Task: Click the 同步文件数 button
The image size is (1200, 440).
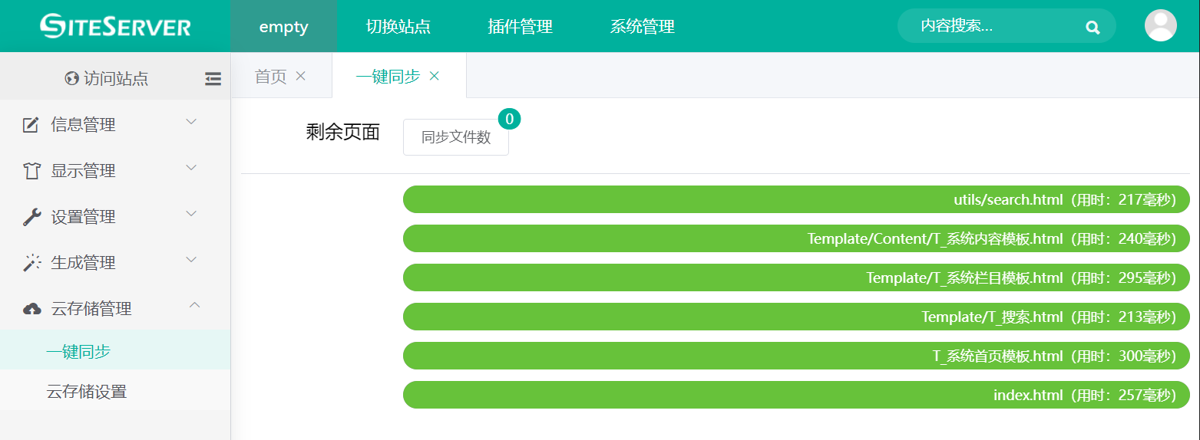Action: click(x=455, y=138)
